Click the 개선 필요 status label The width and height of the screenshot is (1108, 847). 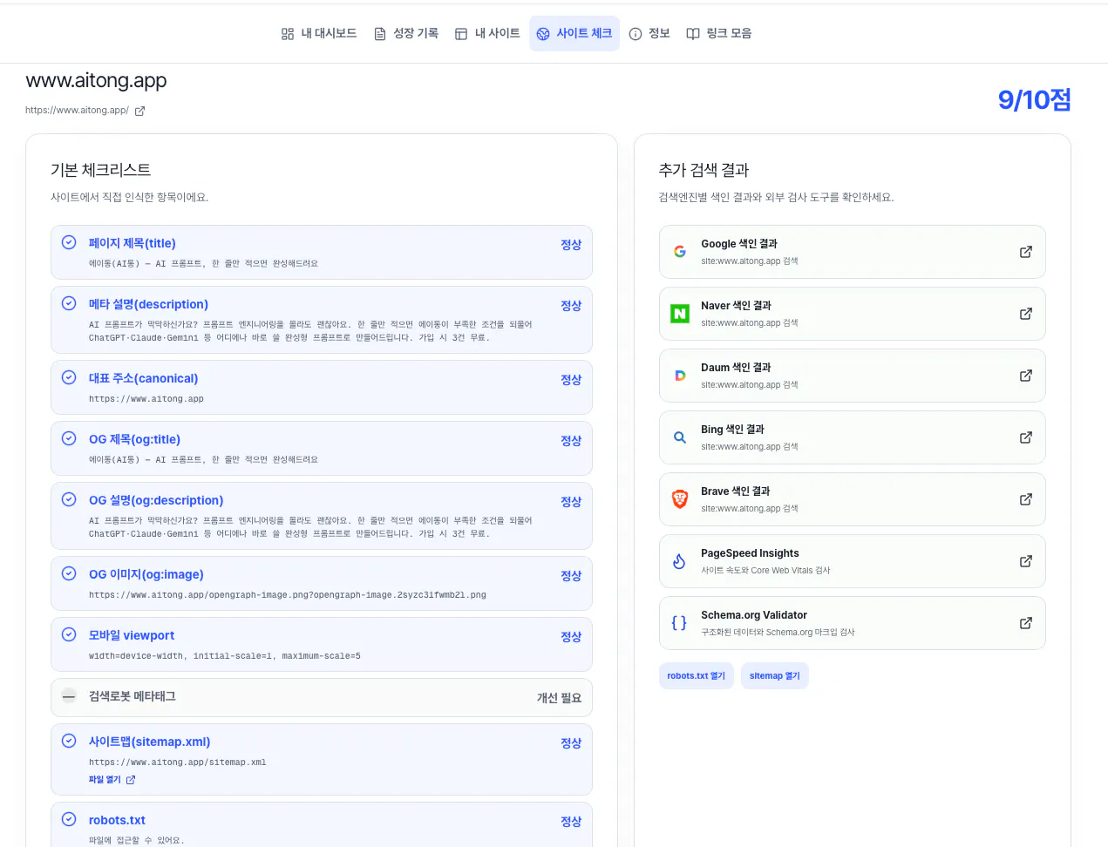pos(559,698)
